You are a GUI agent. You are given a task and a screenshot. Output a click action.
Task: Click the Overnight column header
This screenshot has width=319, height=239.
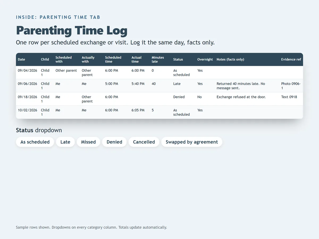pos(205,59)
